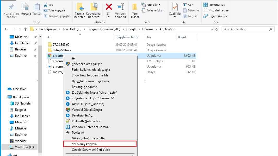
Task: Select the SetupMetrics folder
Action: click(x=62, y=50)
